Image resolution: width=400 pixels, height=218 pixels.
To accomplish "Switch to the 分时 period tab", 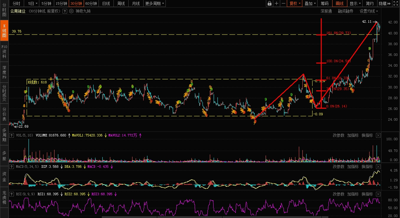I will click(16, 3).
